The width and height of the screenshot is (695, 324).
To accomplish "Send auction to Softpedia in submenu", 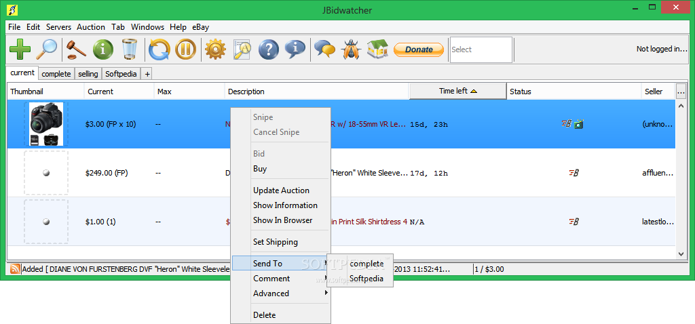I will [x=360, y=279].
